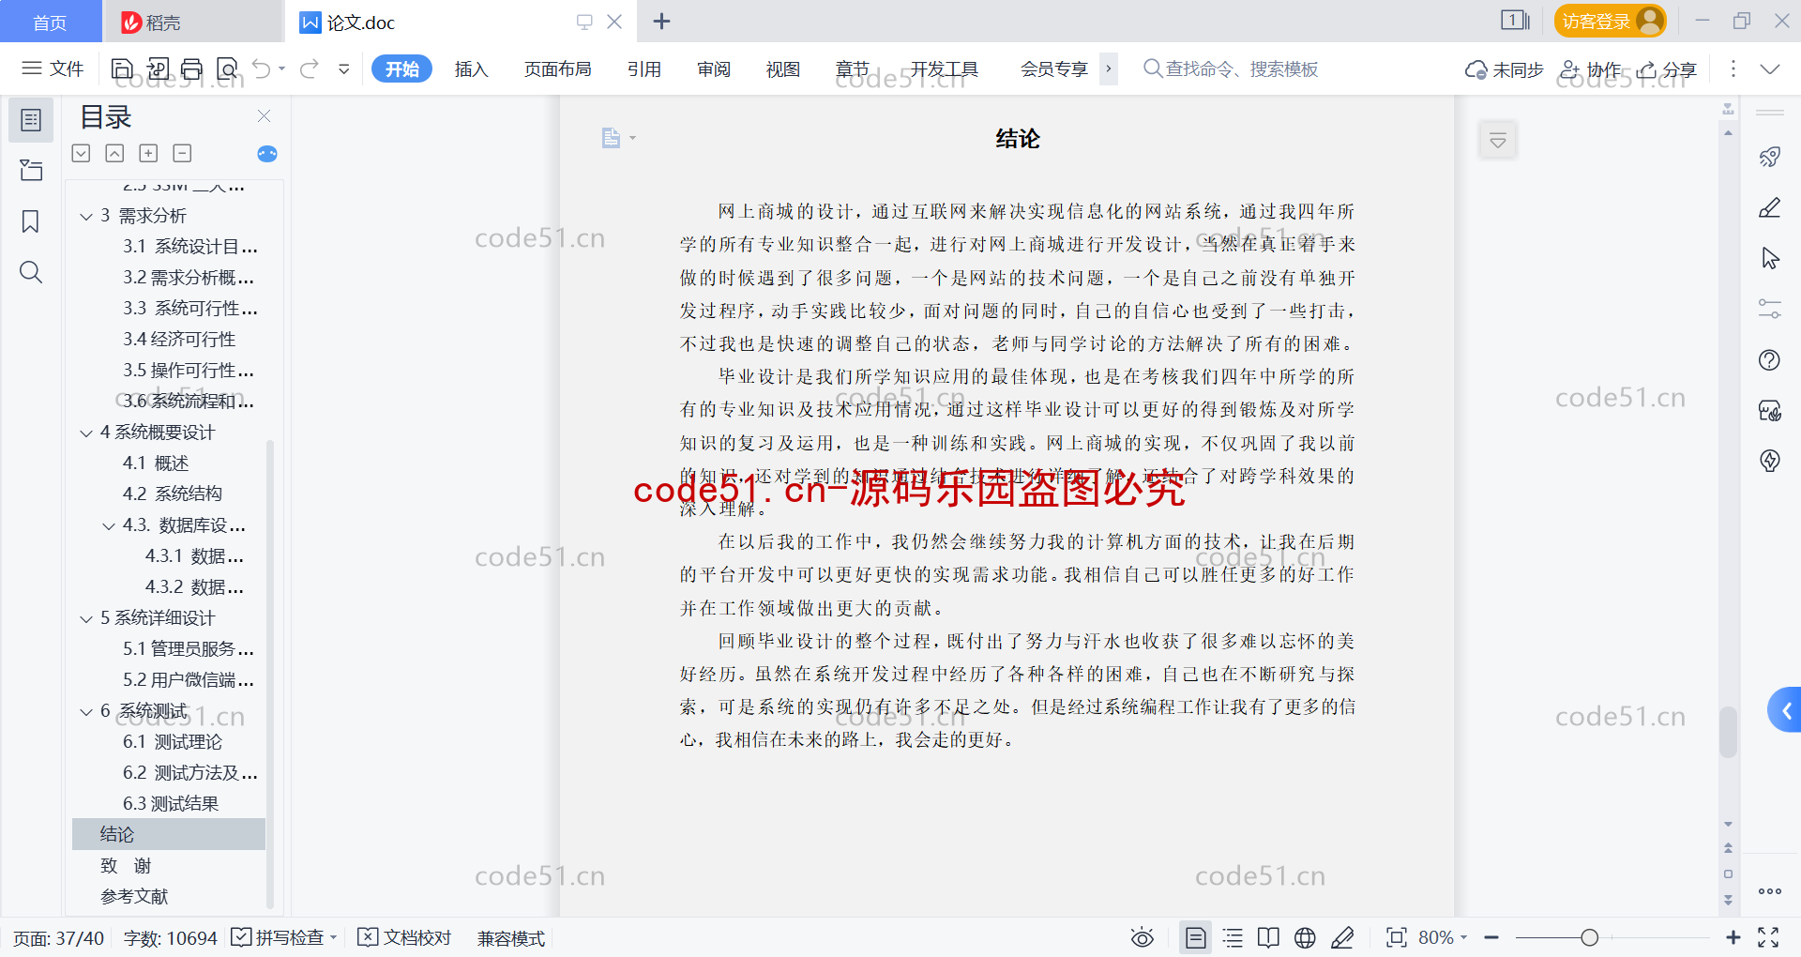Expand more ribbon tabs chevron arrow
The width and height of the screenshot is (1801, 957).
pos(1108,68)
